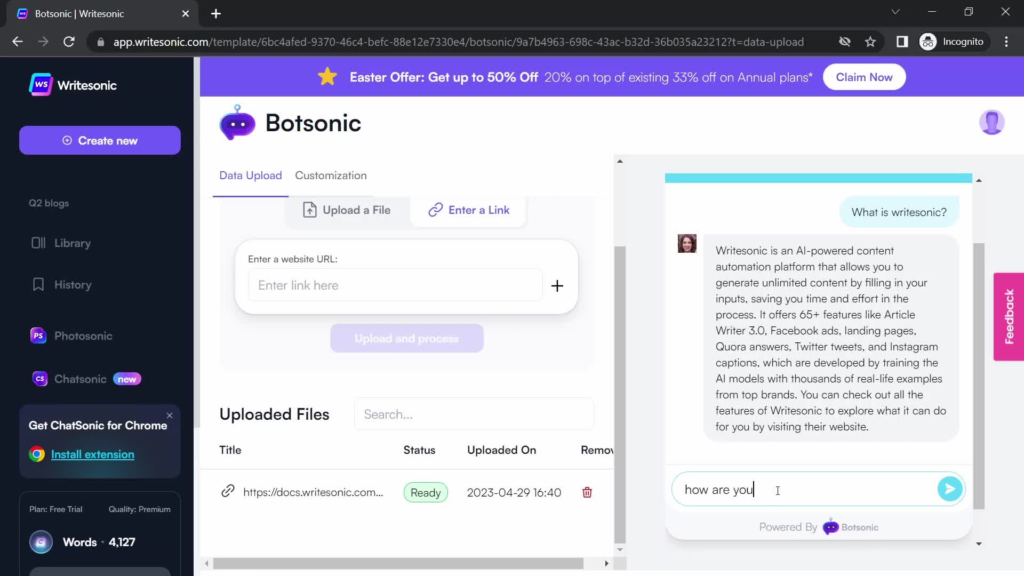Open the tab search dropdown arrow
Image resolution: width=1024 pixels, height=576 pixels.
(895, 12)
